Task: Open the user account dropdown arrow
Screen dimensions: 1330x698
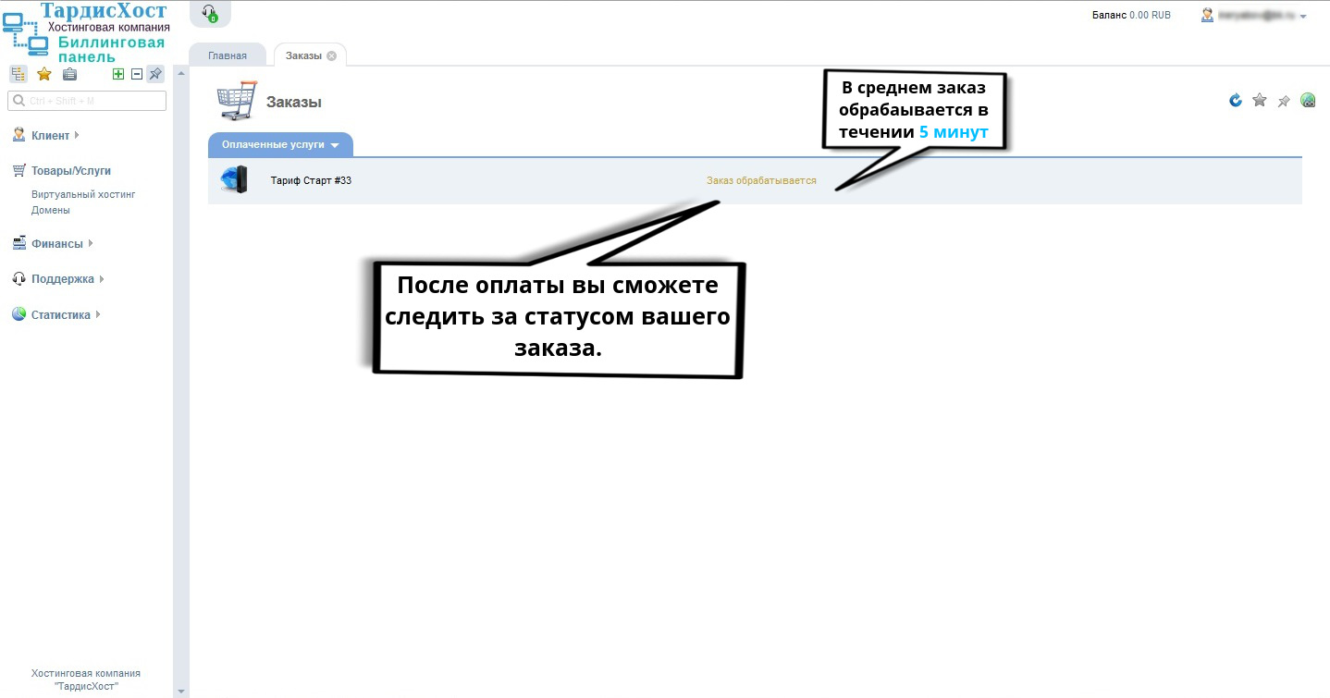Action: click(1303, 17)
